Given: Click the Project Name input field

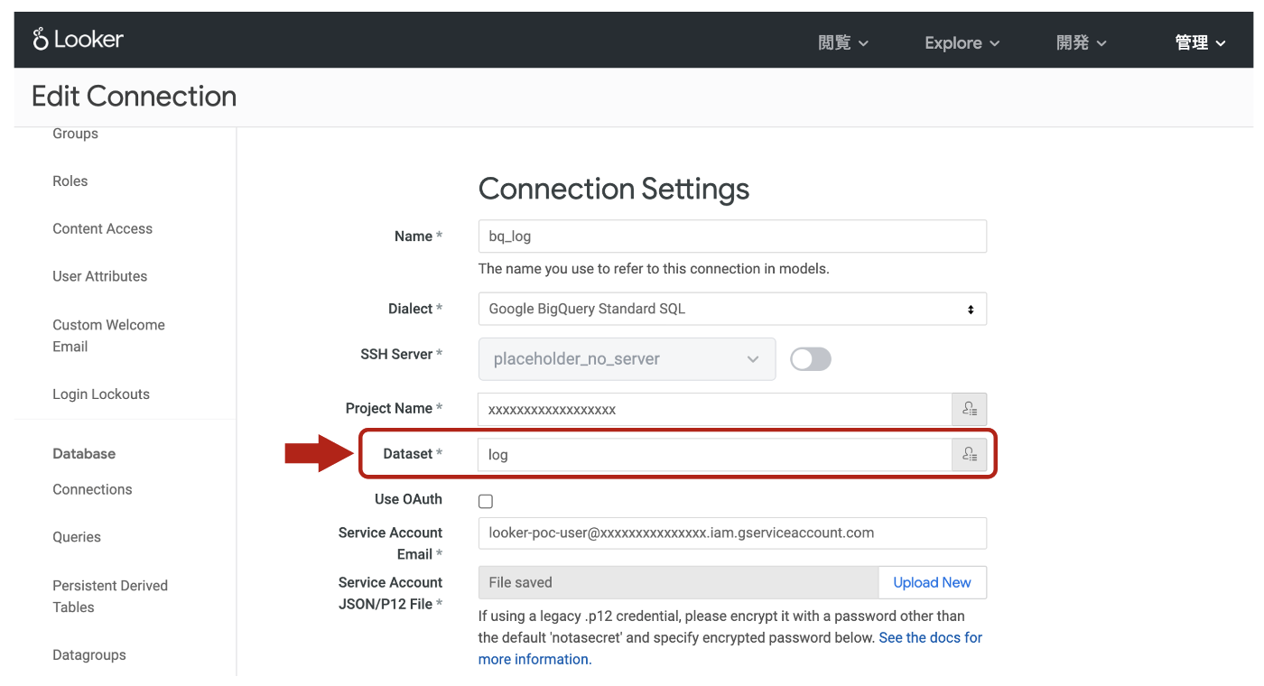Looking at the screenshot, I should [x=715, y=409].
